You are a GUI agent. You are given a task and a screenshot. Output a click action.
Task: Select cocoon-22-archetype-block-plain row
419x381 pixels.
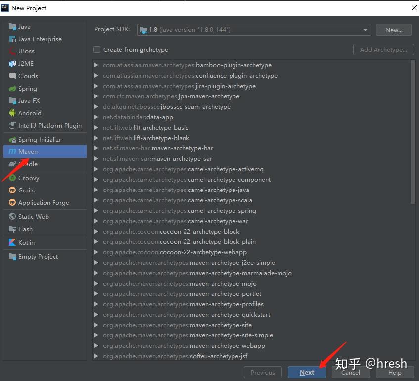(x=252, y=241)
